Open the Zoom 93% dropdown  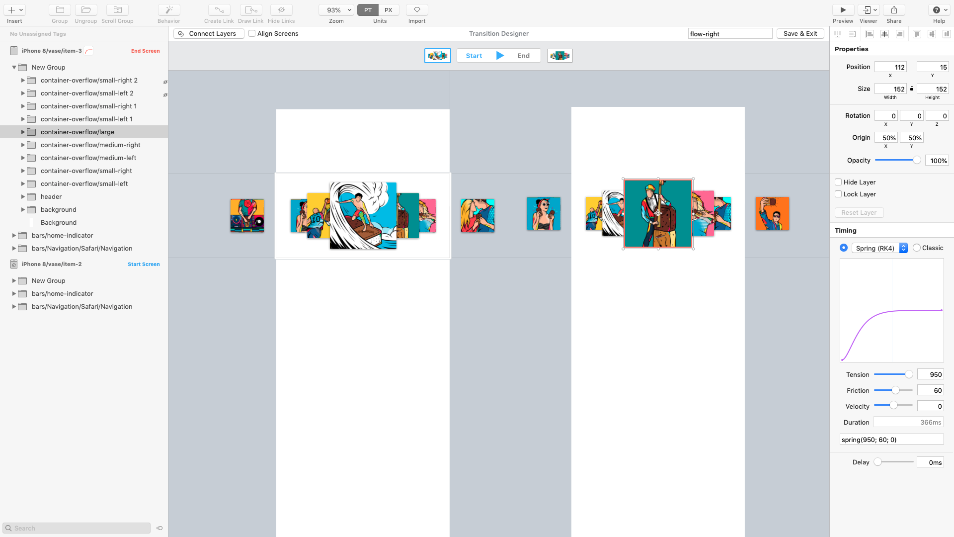[x=336, y=10]
